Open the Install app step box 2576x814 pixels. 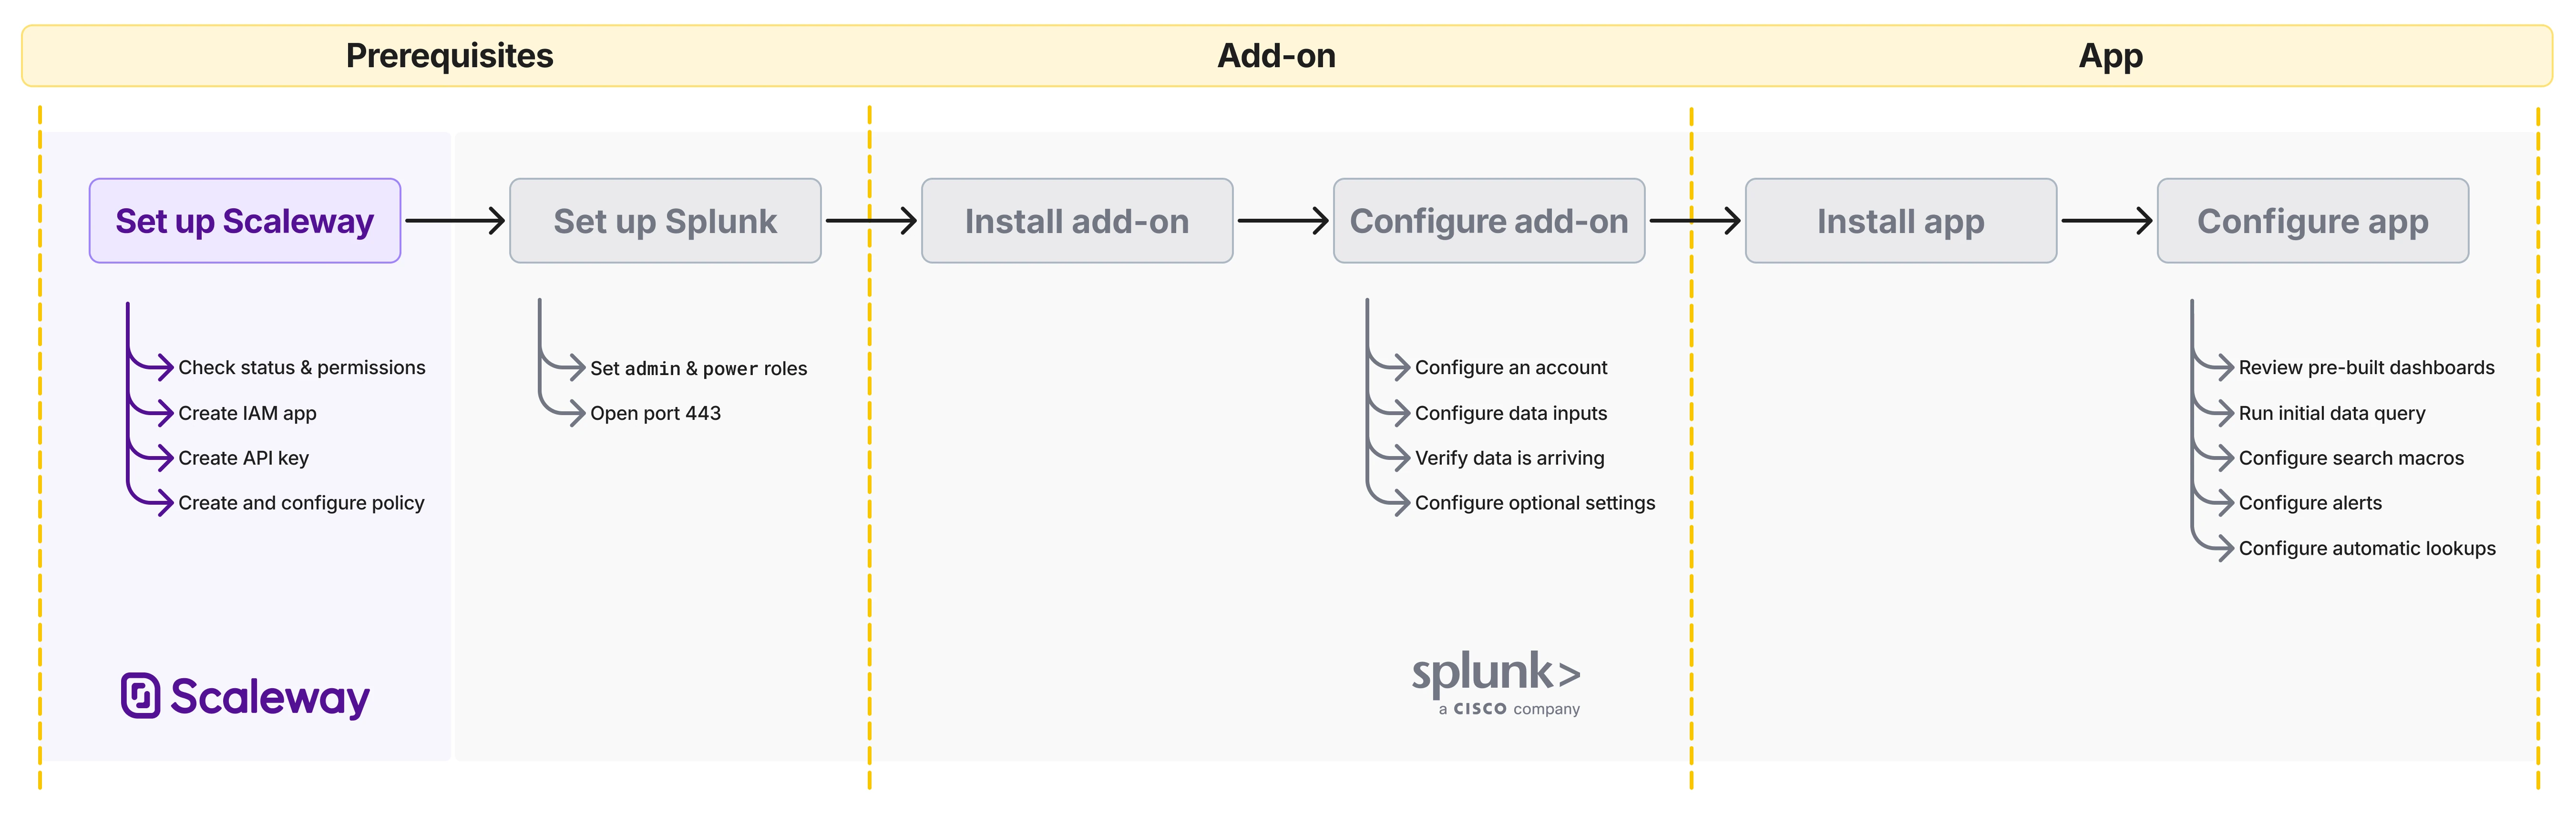click(1901, 221)
